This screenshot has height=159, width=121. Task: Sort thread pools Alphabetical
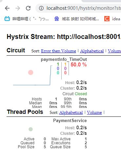click(x=71, y=113)
